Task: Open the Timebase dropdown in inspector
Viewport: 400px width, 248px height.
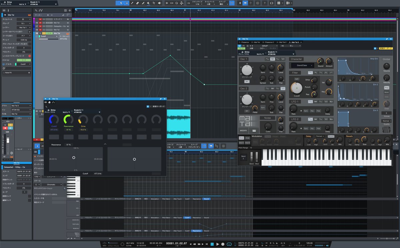Action: (24, 19)
